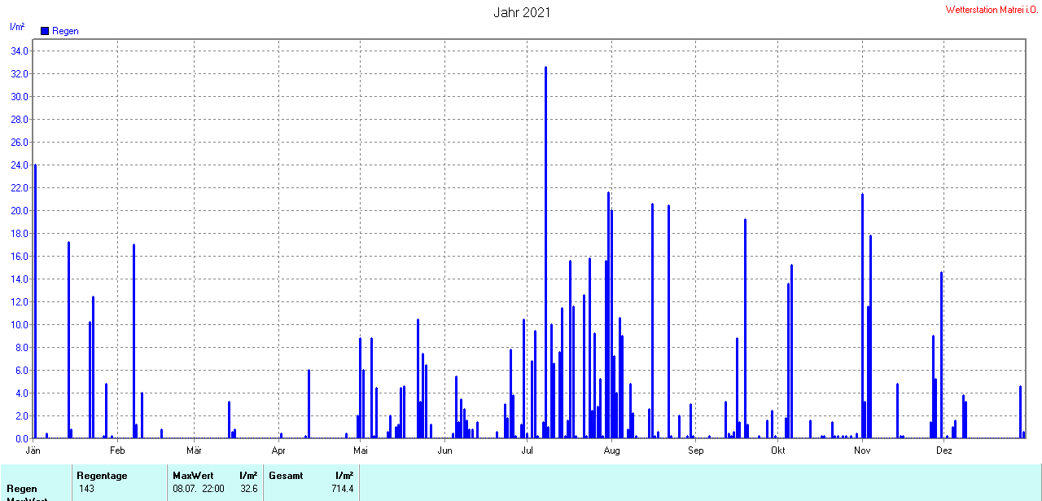Click the 26.0 y-axis value
This screenshot has height=501, width=1042.
coord(19,142)
